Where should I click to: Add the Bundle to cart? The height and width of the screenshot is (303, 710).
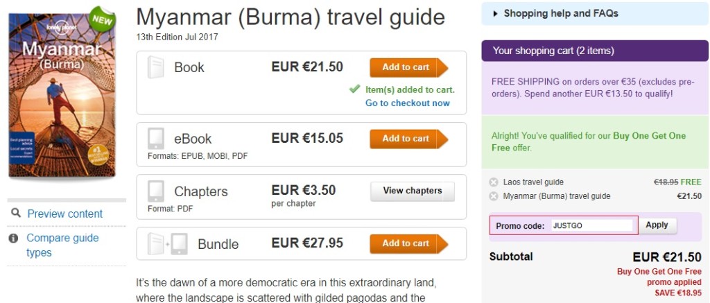tap(408, 243)
